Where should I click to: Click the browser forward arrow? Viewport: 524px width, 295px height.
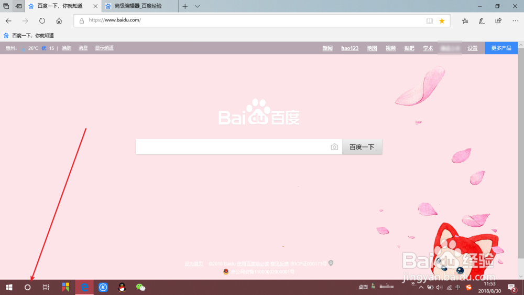click(25, 21)
